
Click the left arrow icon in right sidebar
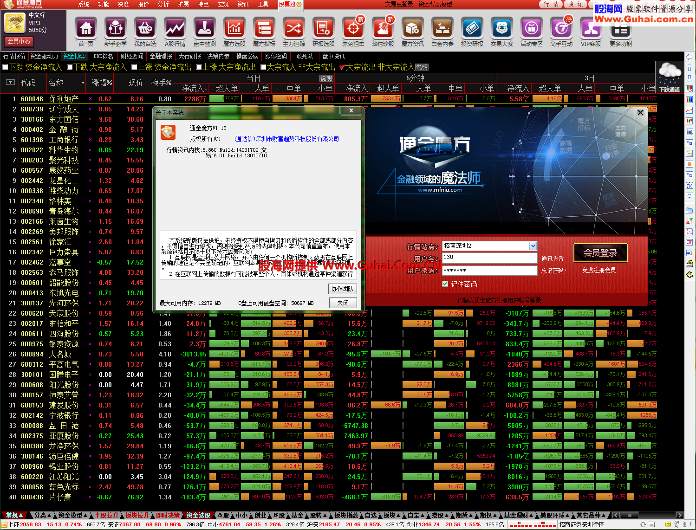(689, 57)
